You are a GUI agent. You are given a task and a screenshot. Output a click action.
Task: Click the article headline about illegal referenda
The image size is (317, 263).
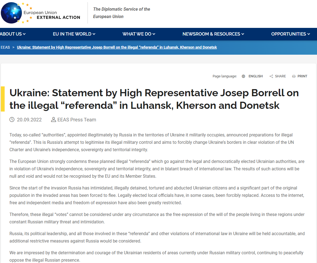point(154,99)
